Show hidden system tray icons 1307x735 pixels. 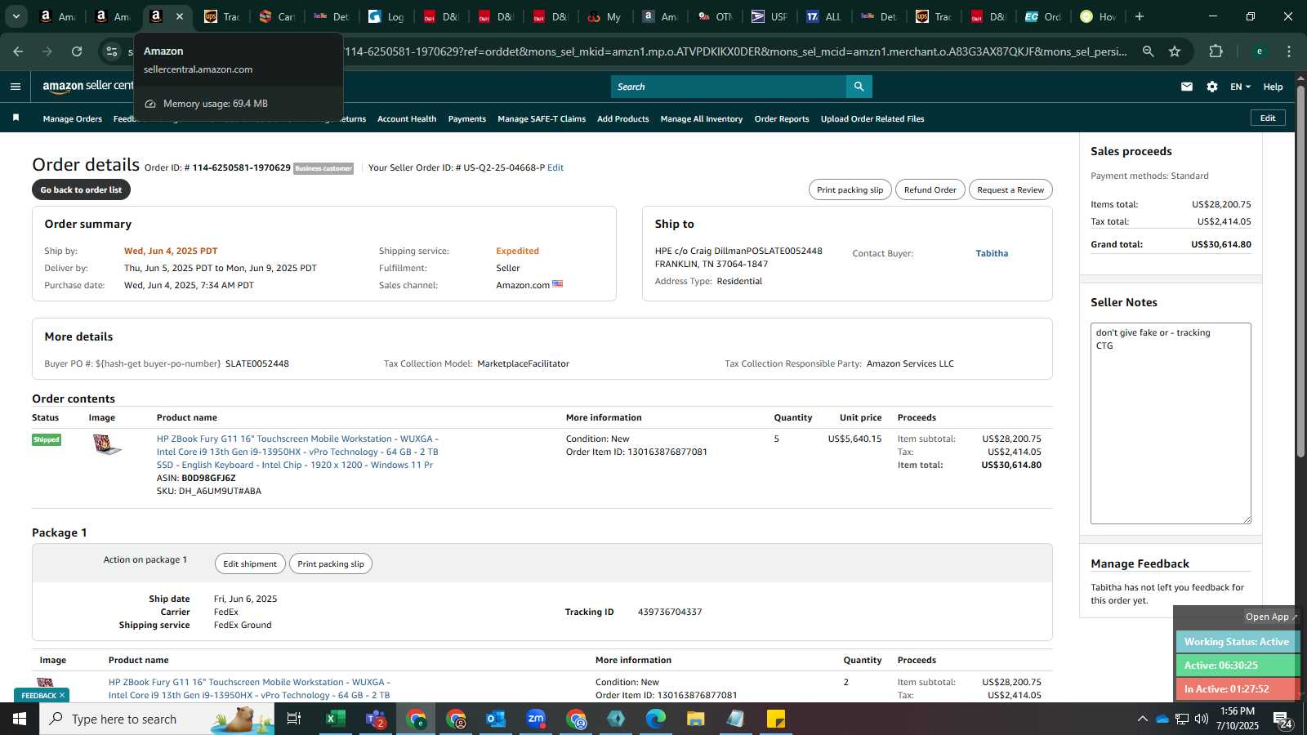click(1142, 719)
